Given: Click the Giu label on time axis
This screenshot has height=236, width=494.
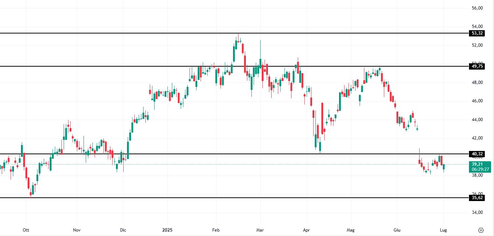Looking at the screenshot, I should [397, 230].
